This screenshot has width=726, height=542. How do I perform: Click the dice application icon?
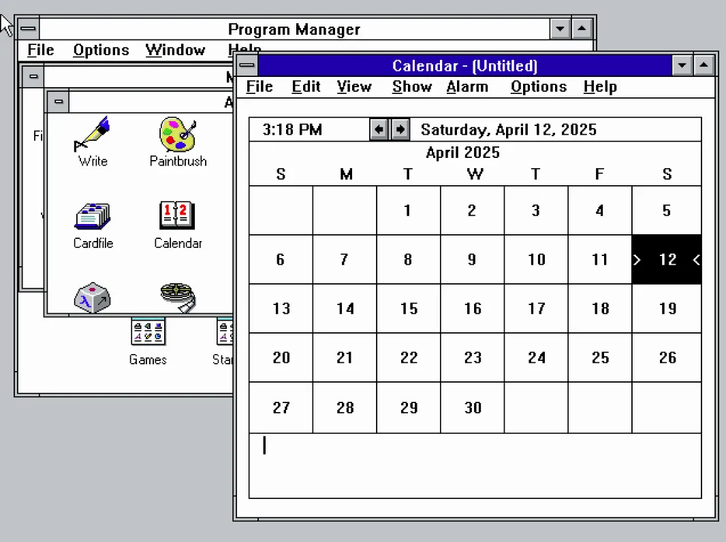92,298
